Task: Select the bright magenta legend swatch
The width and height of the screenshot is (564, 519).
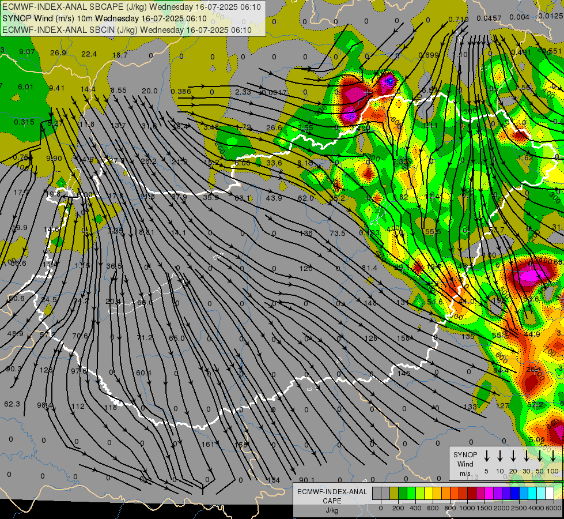Action: tap(489, 494)
